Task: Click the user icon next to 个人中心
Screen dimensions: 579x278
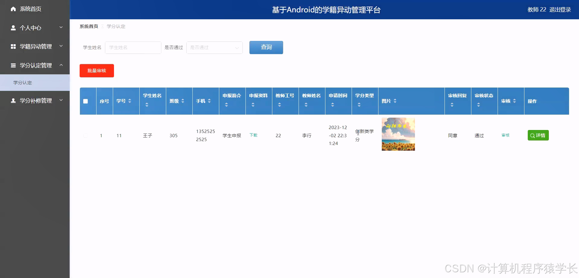Action: [13, 28]
